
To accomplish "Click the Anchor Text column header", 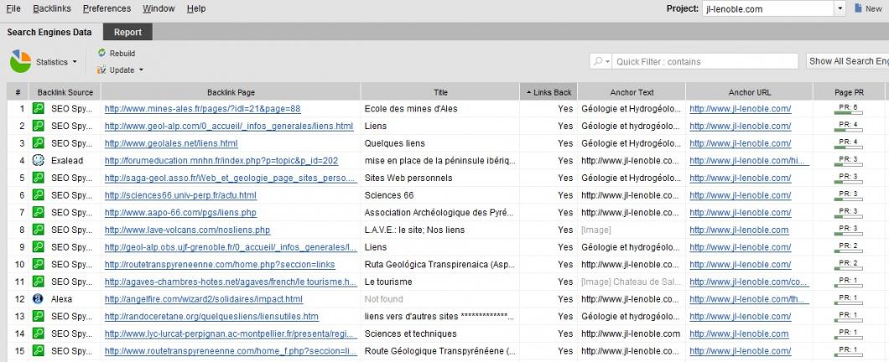I will tap(632, 92).
